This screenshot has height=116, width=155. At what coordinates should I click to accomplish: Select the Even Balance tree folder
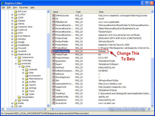[x=24, y=36]
